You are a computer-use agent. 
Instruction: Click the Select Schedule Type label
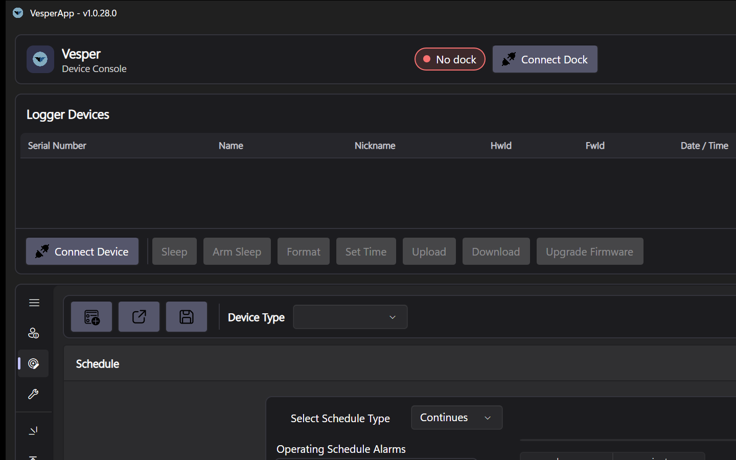pos(340,418)
